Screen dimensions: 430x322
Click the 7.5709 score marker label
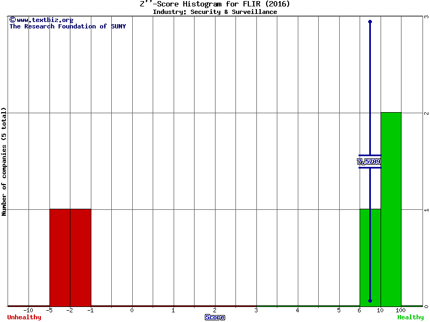coord(369,162)
